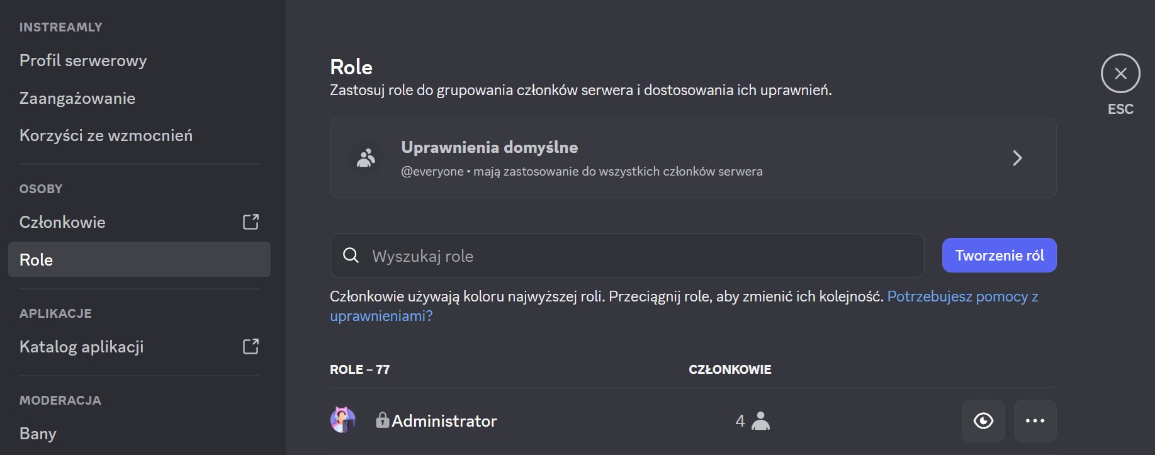Click the Administrator role avatar thumbnail
Screen dimensions: 1155x455
tap(342, 419)
